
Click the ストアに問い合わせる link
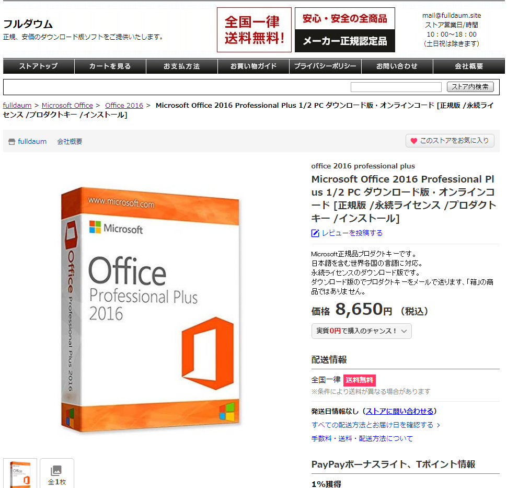[x=400, y=411]
